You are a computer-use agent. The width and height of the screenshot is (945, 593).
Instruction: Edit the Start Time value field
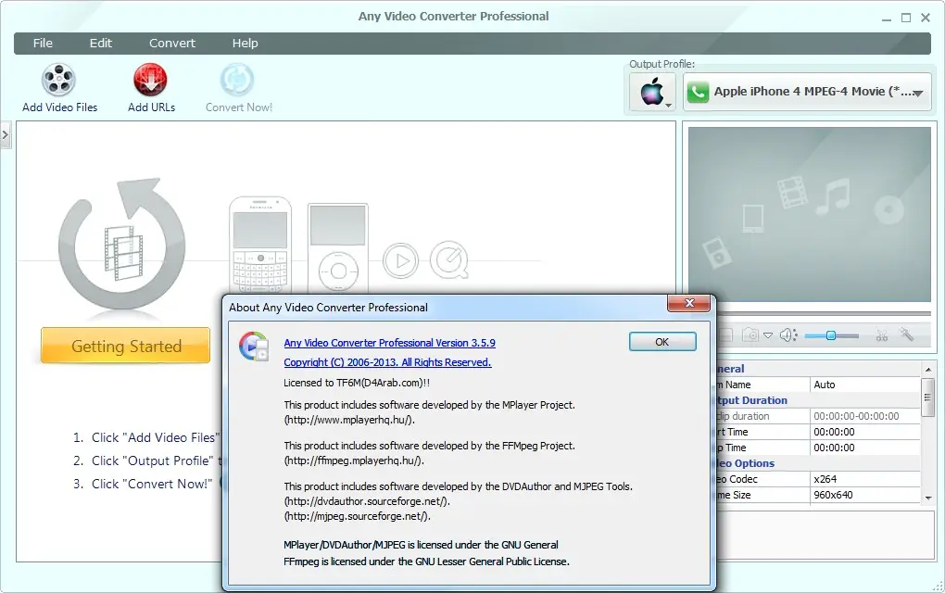864,432
